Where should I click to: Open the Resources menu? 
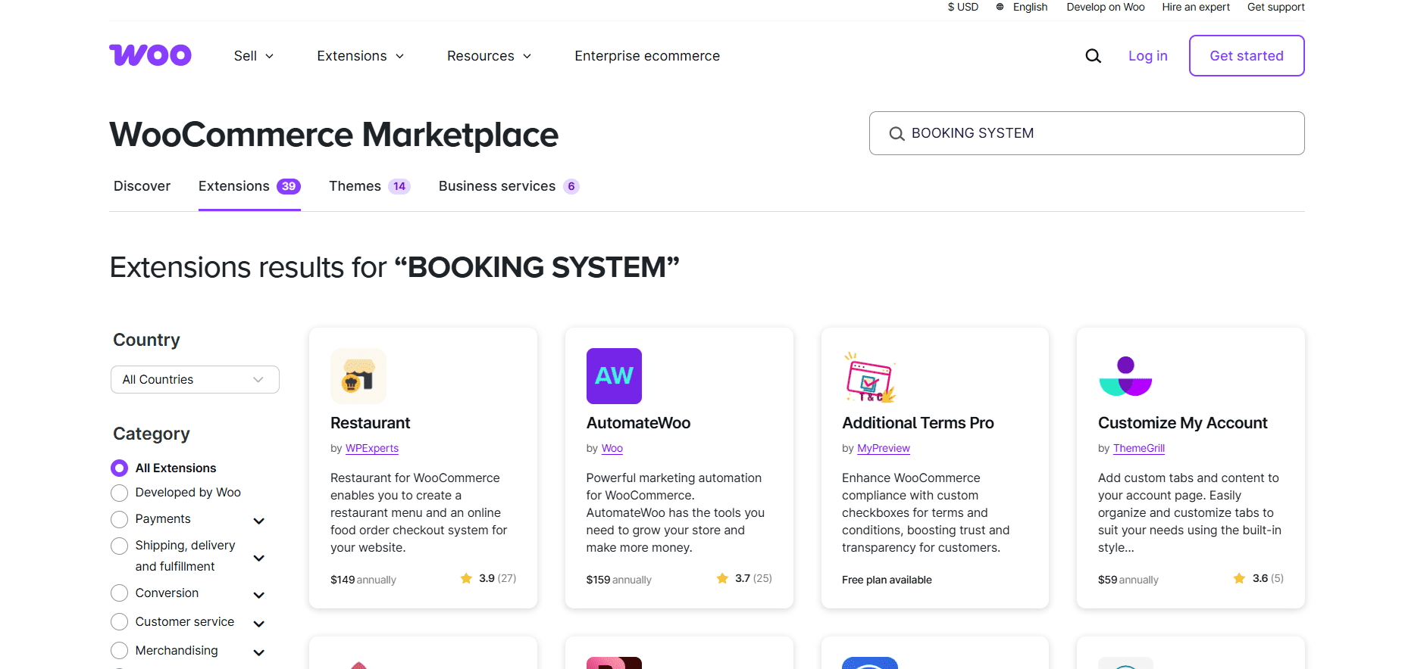[x=489, y=56]
